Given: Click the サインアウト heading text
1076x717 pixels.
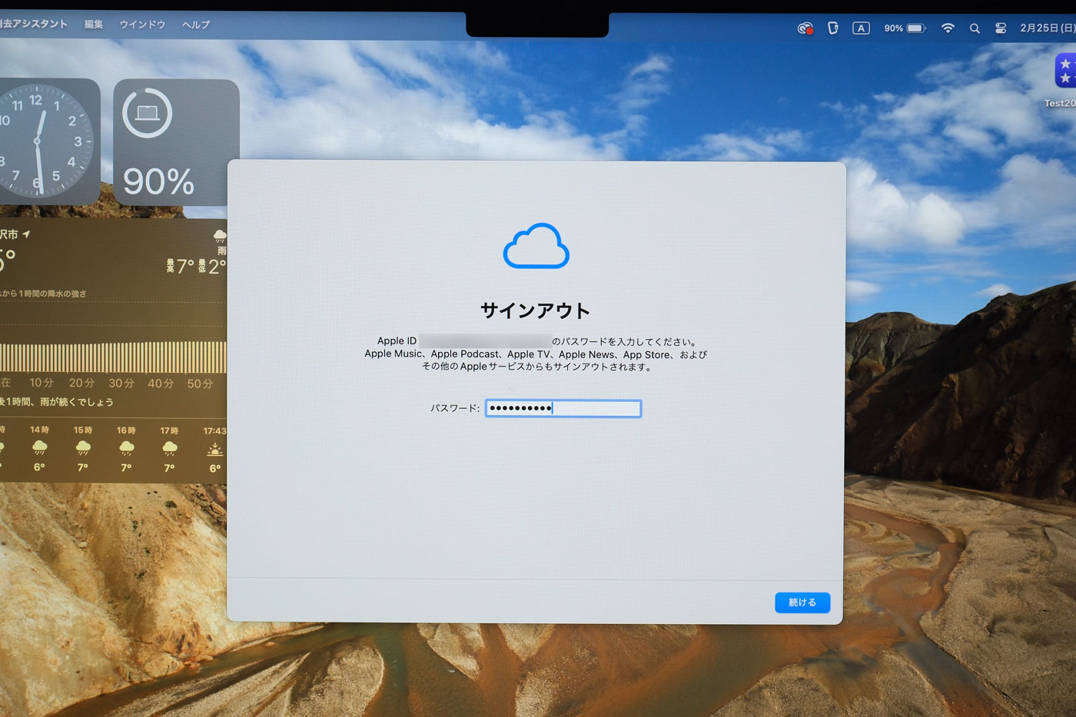Looking at the screenshot, I should [536, 310].
